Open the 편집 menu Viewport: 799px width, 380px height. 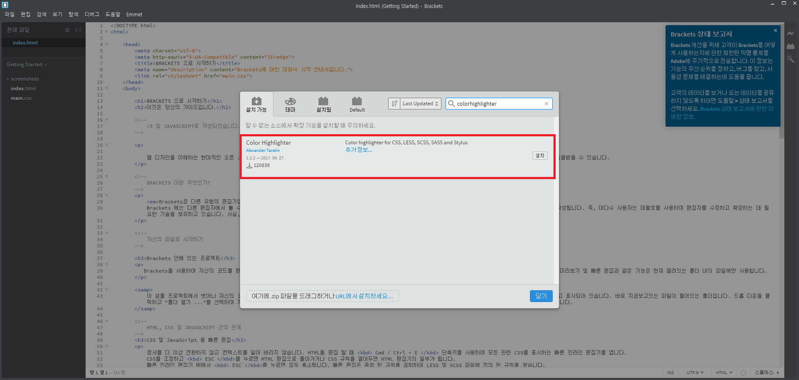(26, 14)
